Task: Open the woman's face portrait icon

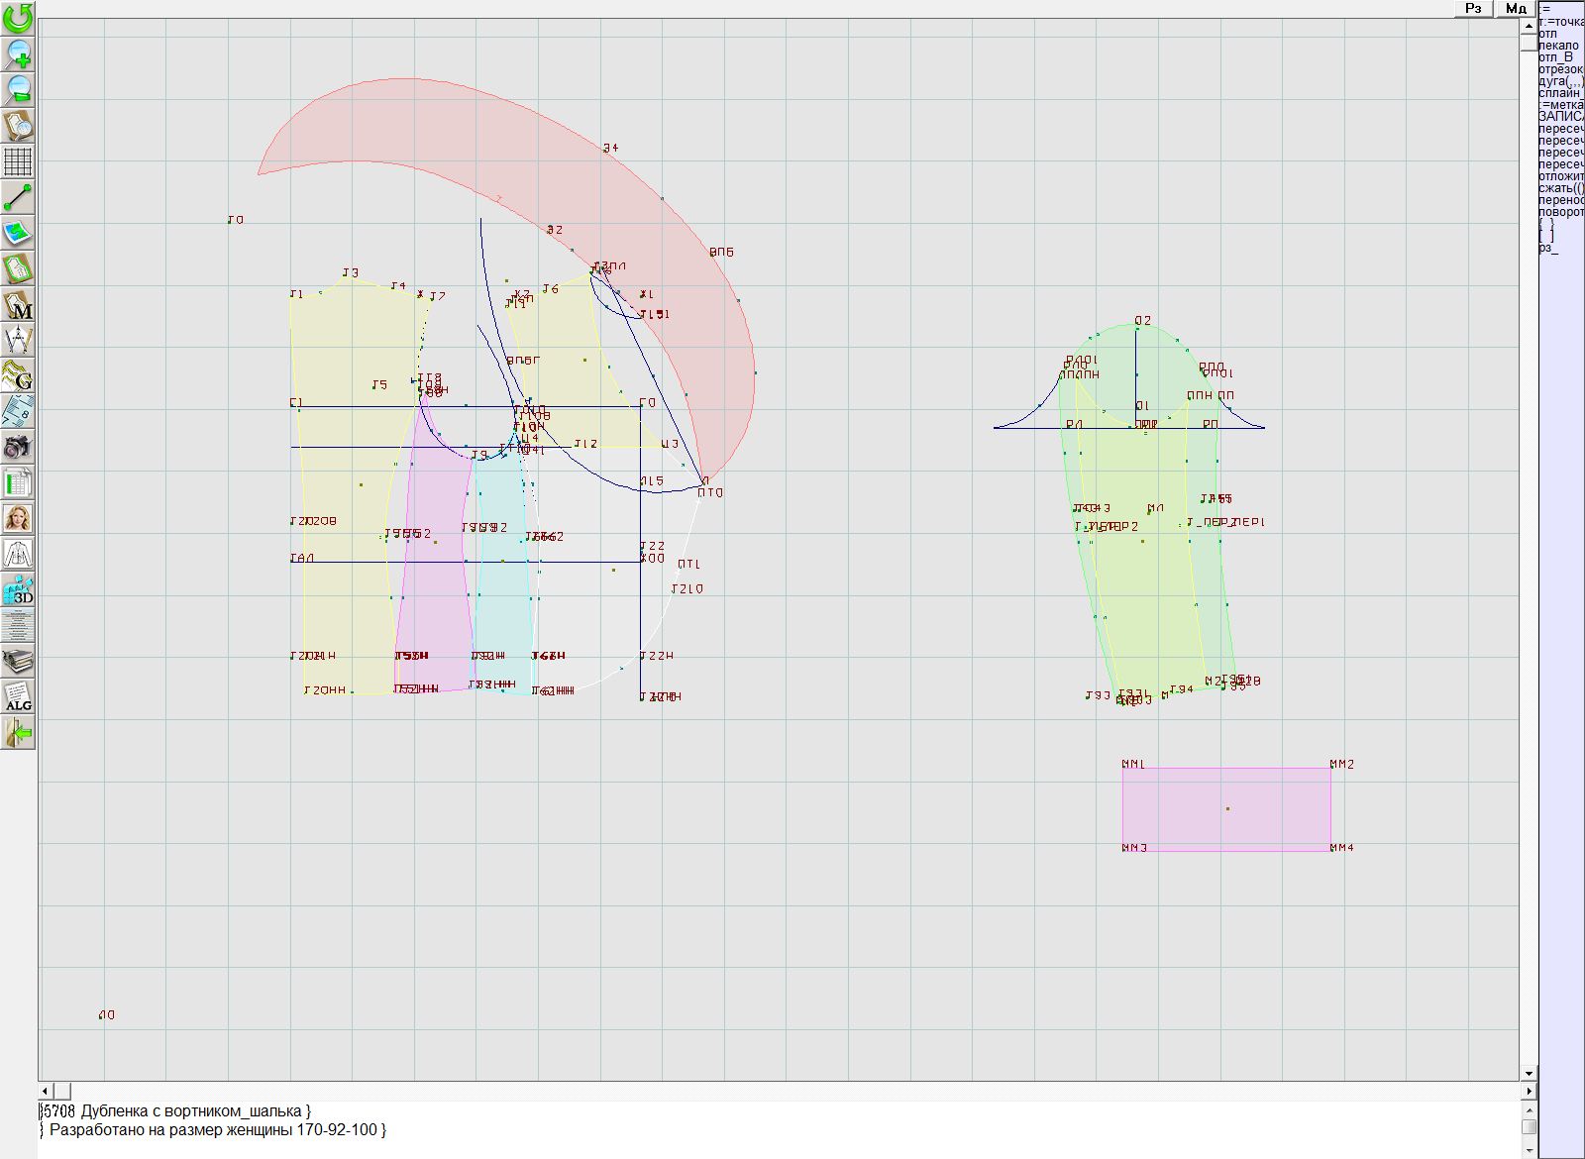Action: pyautogui.click(x=18, y=518)
